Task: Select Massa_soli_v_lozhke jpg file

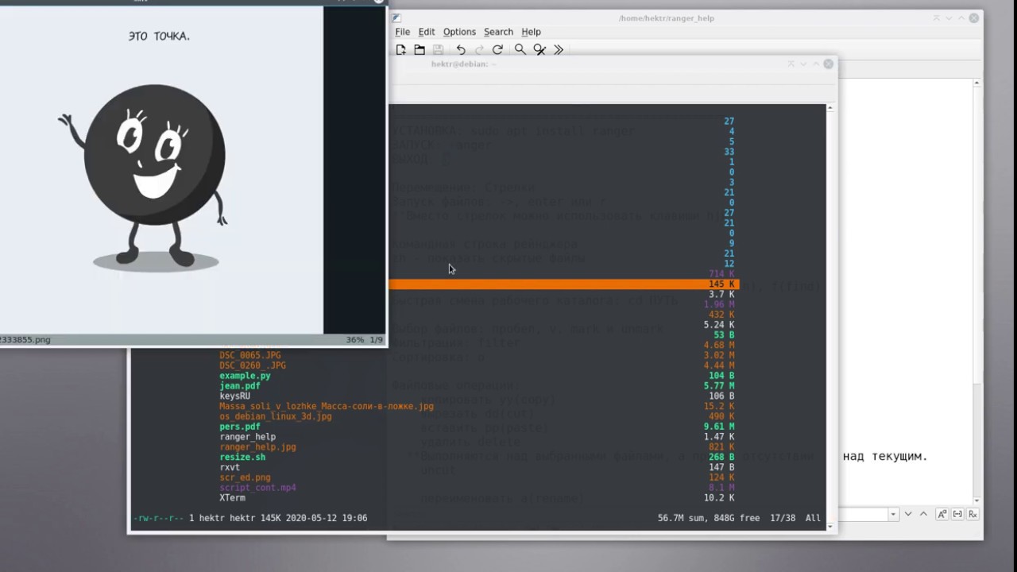Action: coord(327,406)
